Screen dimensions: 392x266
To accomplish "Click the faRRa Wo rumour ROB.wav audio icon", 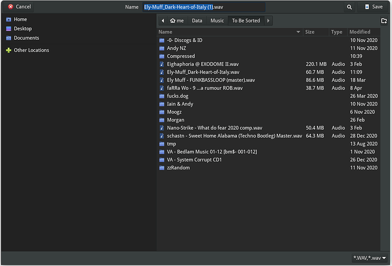I will pos(162,88).
